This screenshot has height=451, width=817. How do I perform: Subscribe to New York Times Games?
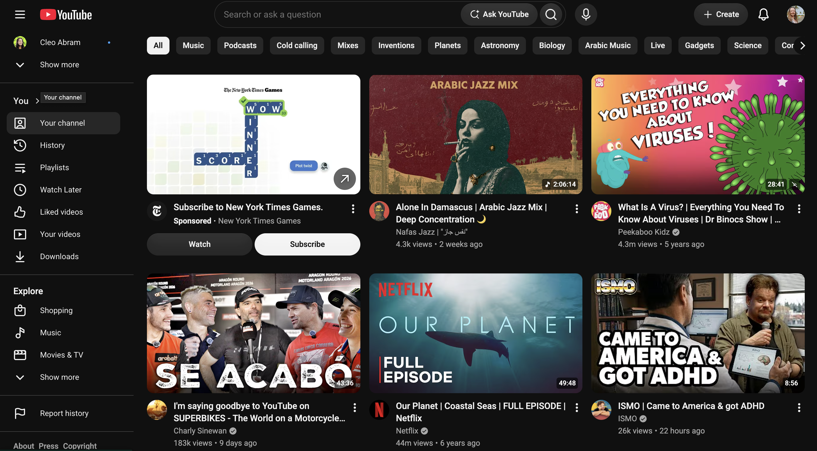(x=307, y=244)
